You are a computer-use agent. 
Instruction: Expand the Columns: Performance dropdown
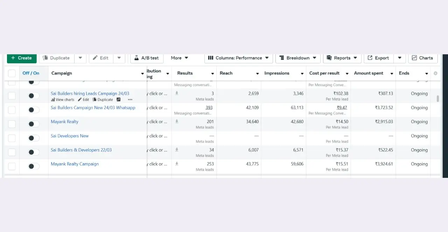pyautogui.click(x=238, y=58)
